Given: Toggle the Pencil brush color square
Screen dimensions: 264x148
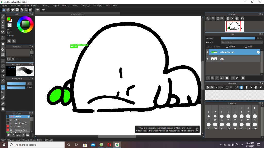Looking at the screenshot, I should pos(8,117).
